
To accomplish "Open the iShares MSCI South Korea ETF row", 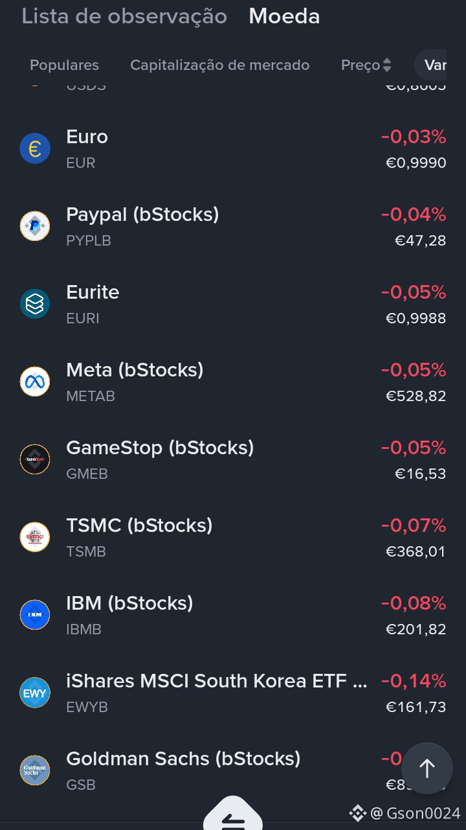I will pyautogui.click(x=233, y=693).
